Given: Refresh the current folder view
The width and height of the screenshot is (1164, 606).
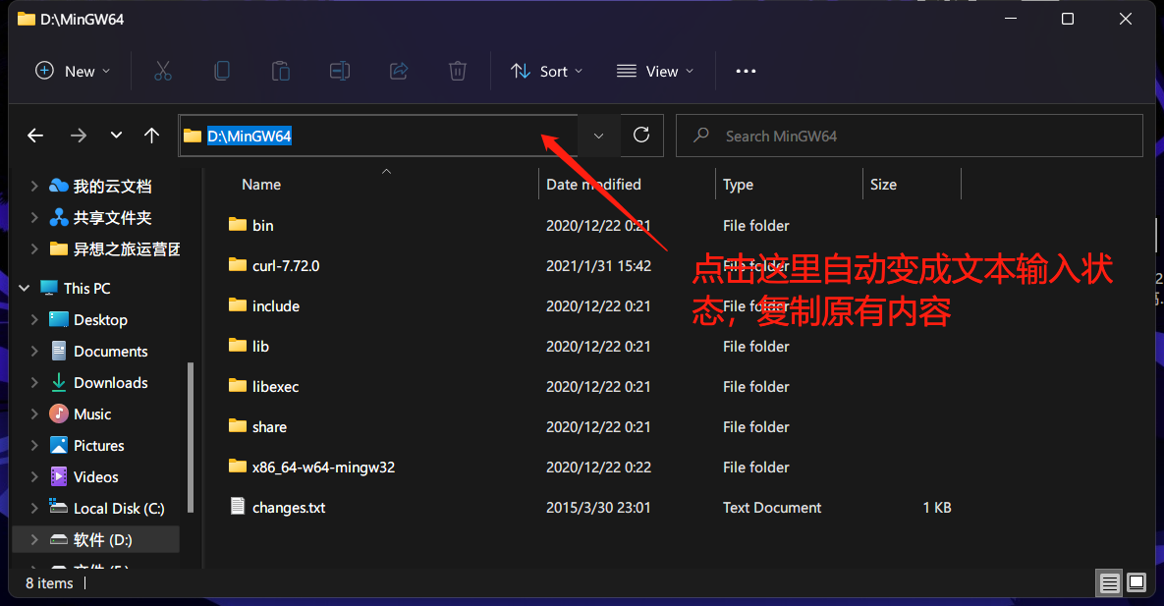Looking at the screenshot, I should coord(641,136).
